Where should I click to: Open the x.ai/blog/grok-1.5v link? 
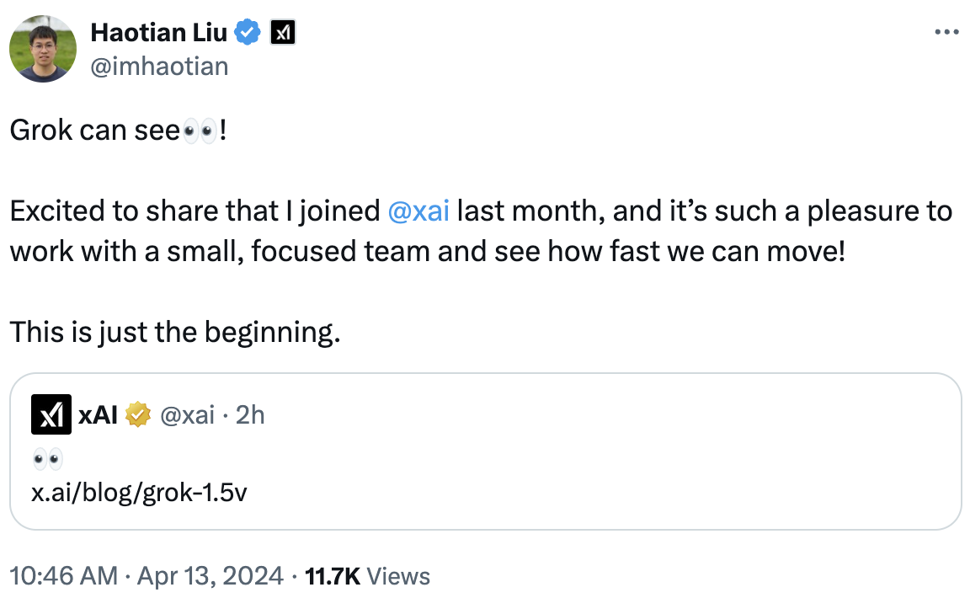pos(139,493)
